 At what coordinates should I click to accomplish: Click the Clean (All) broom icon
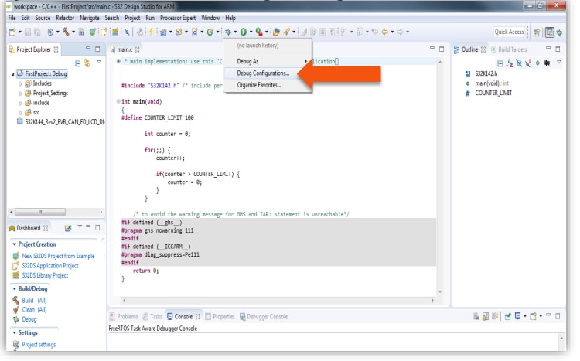point(15,309)
